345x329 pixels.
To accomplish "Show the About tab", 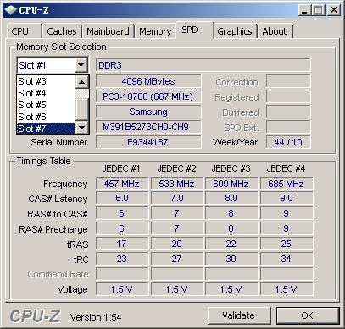I will pos(275,31).
